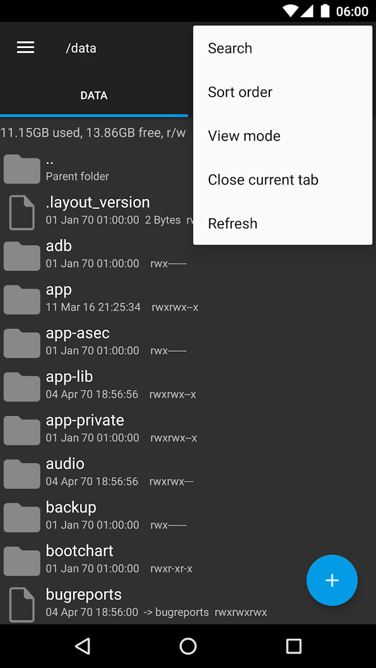Tap the .layout_version file icon
This screenshot has height=668, width=376.
point(22,212)
